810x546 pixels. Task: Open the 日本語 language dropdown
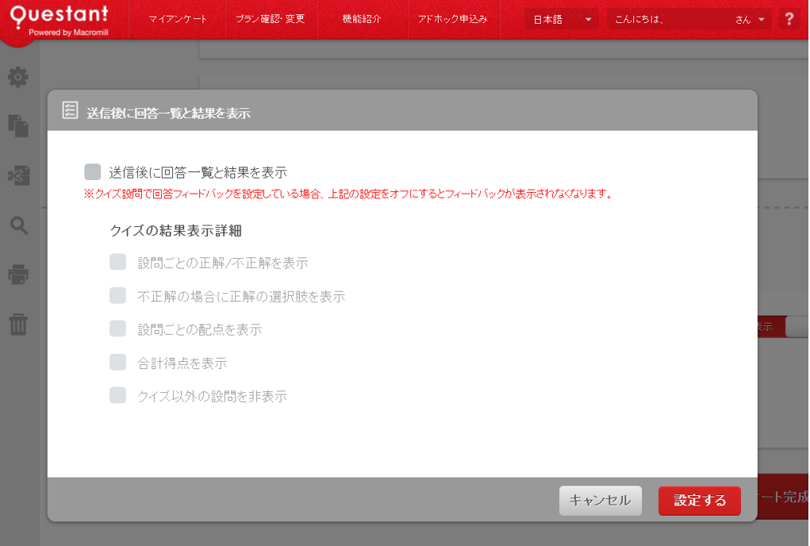coord(561,17)
